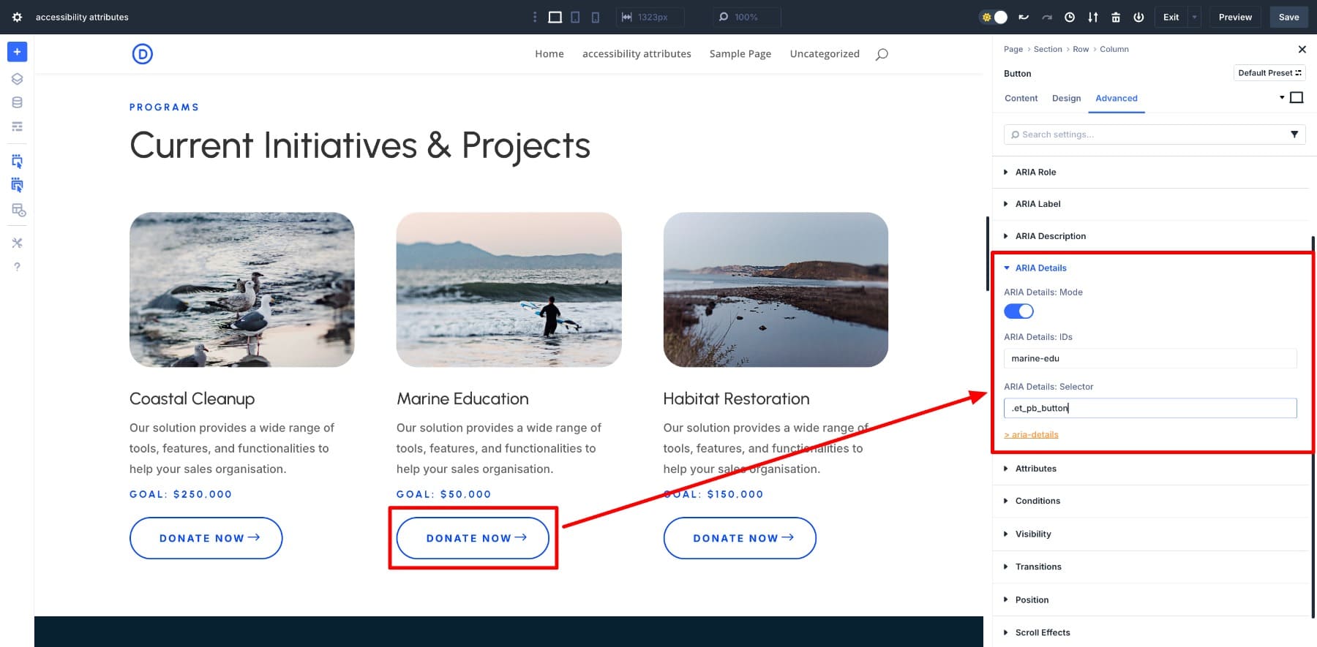Select the hover-mode cursor icon below click-mode

click(17, 186)
